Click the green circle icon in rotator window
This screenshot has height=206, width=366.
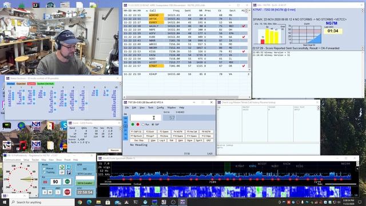click(x=62, y=167)
